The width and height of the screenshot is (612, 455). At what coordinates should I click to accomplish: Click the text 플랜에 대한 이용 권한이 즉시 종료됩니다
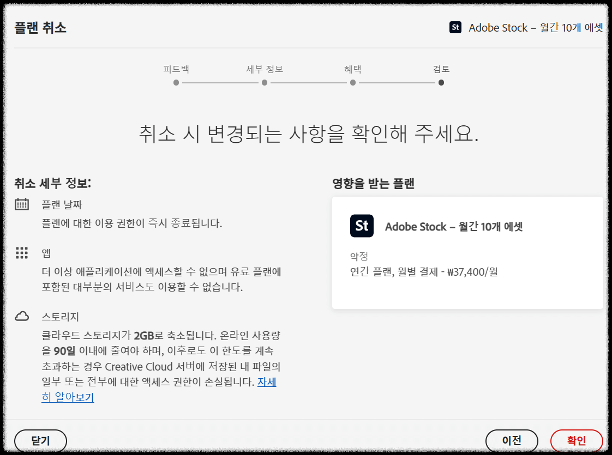pos(132,223)
